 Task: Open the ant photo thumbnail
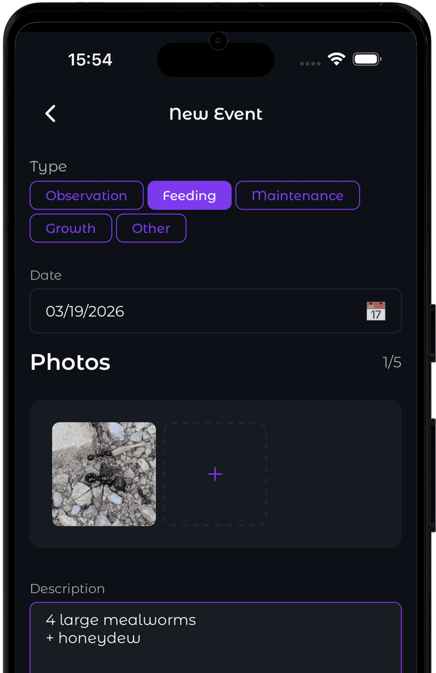104,474
